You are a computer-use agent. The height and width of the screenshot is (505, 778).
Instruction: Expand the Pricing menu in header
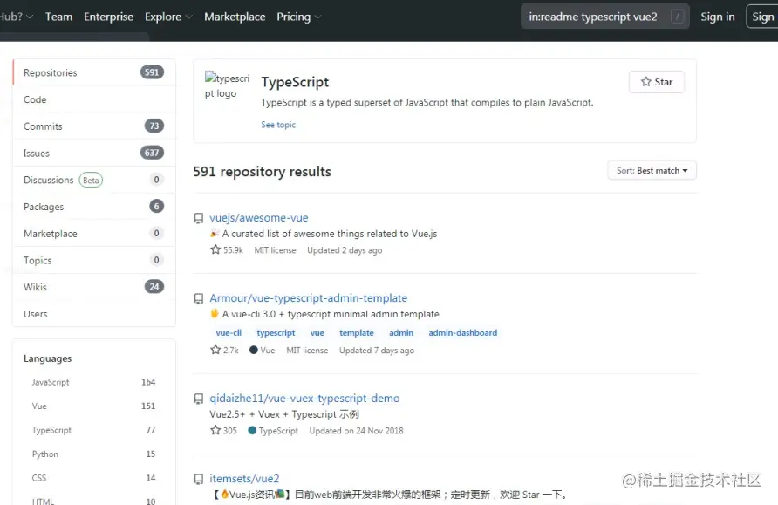[x=298, y=17]
